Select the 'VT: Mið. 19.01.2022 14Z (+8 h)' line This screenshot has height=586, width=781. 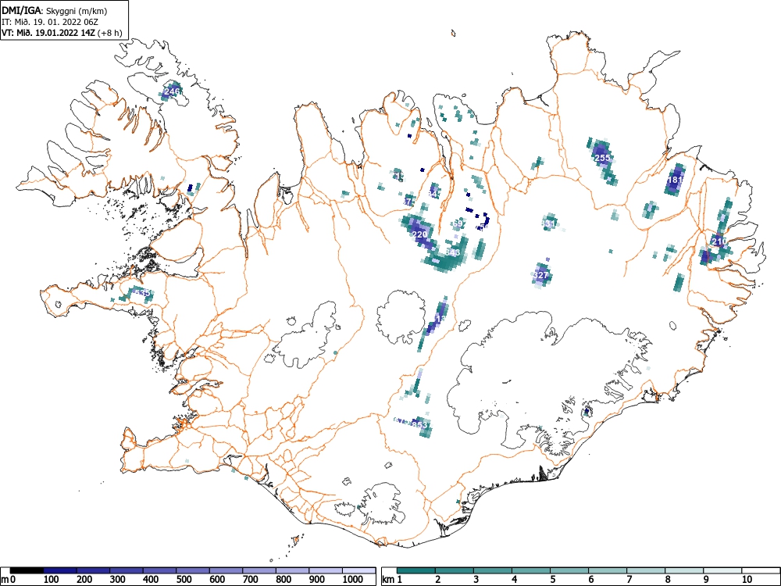point(62,33)
